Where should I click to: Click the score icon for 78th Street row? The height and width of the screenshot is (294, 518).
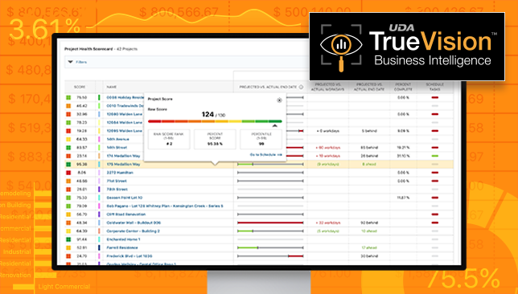tap(68, 190)
